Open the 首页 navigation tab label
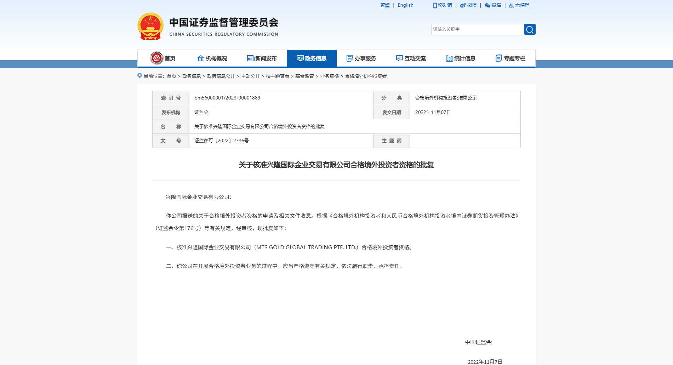 [x=170, y=58]
